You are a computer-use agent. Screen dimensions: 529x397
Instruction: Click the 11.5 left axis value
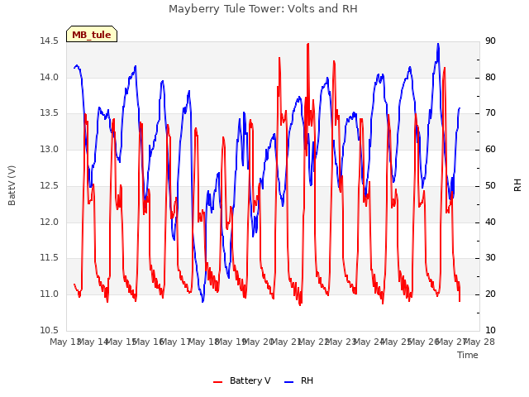pyautogui.click(x=49, y=258)
